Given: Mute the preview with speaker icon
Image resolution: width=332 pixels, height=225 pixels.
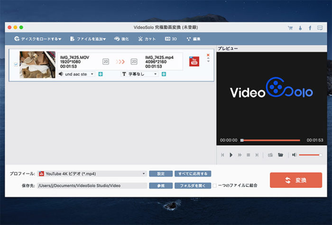Looking at the screenshot, I should tap(294, 155).
